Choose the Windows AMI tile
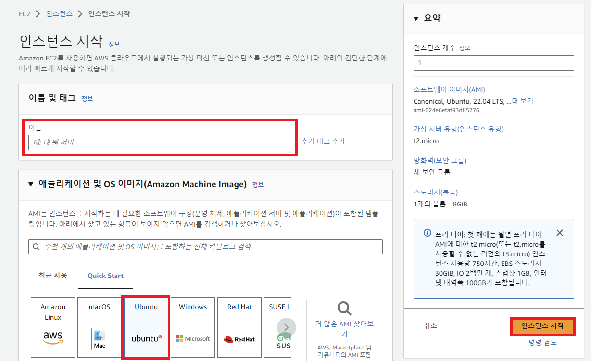The height and width of the screenshot is (361, 591). pyautogui.click(x=193, y=327)
